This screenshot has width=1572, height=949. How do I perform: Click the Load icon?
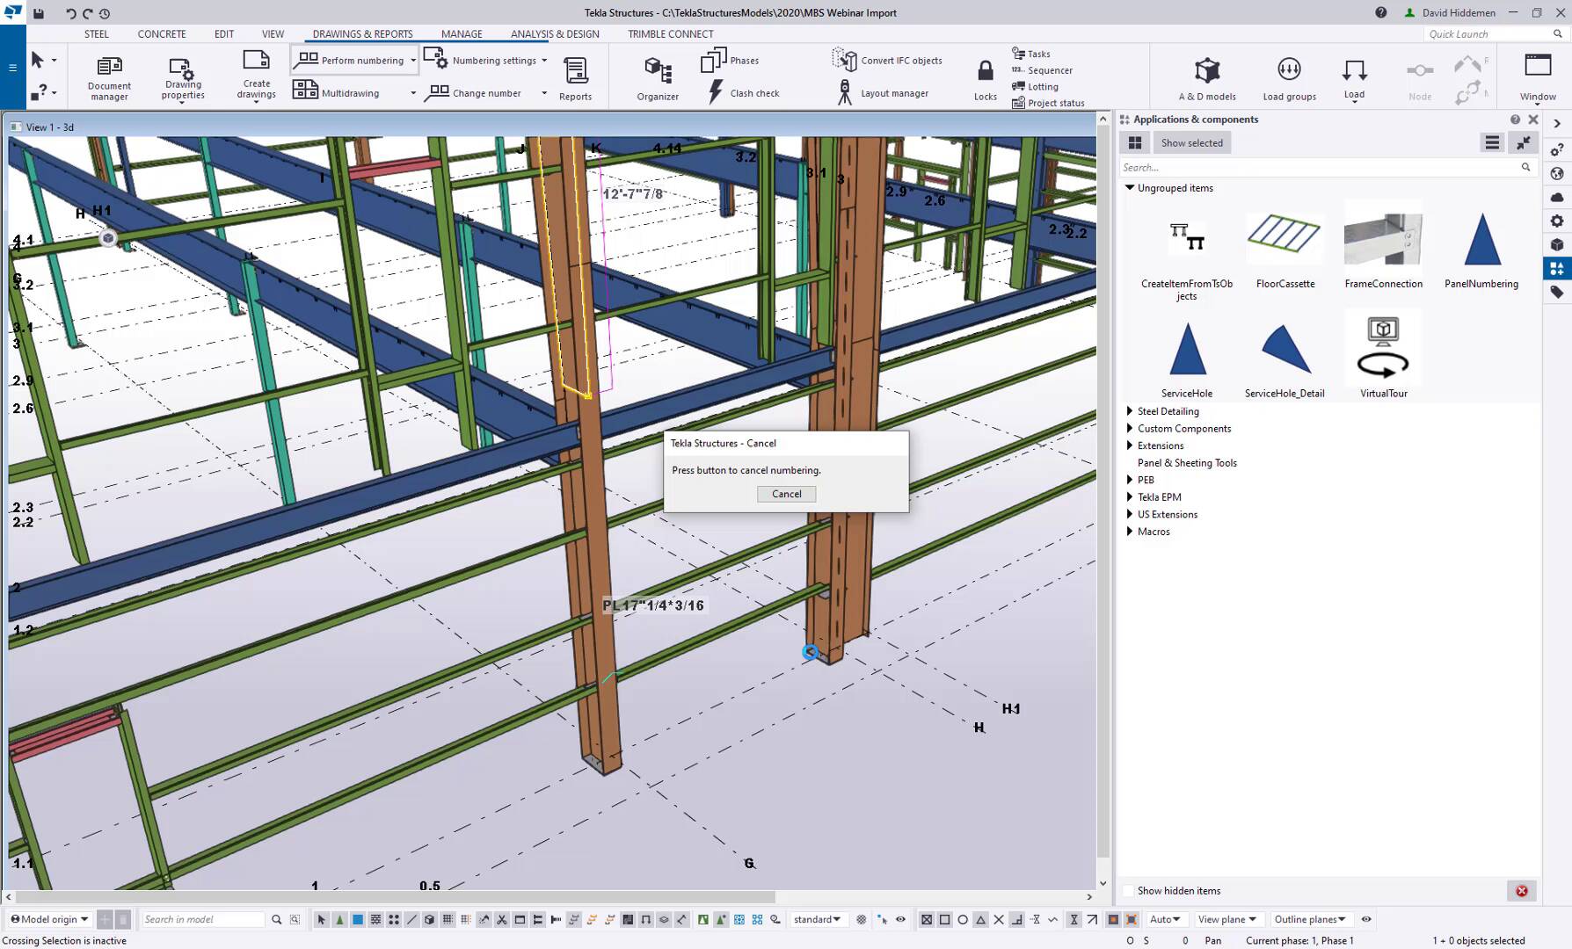1354,77
